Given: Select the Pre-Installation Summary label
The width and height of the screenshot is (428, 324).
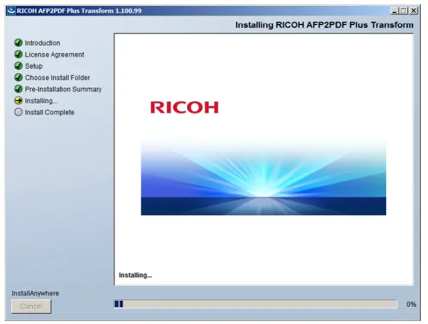Looking at the screenshot, I should [63, 89].
